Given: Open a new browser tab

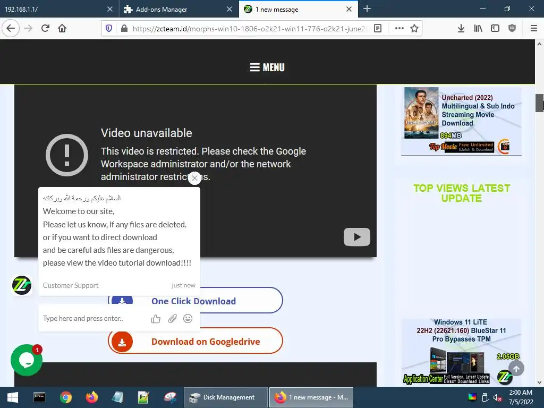Looking at the screenshot, I should click(367, 9).
